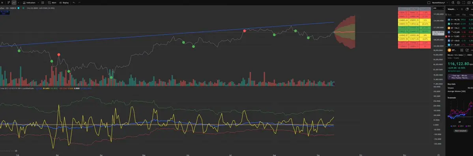The image size is (473, 156).
Task: Undo the last chart action
Action: tap(74, 2)
